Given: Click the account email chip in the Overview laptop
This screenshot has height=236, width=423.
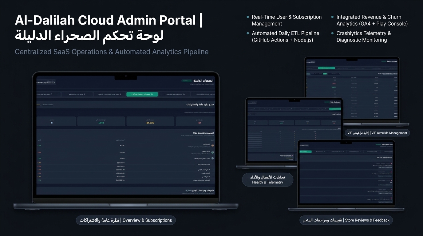Looking at the screenshot, I should 46,82.
